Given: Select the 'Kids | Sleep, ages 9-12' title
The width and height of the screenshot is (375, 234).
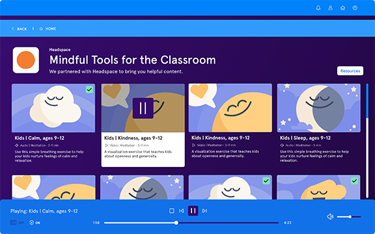Looking at the screenshot, I should (305, 138).
